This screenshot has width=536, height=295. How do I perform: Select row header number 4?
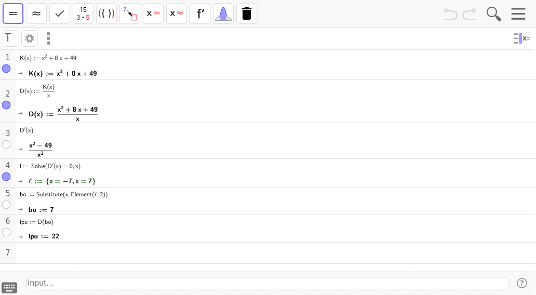pyautogui.click(x=7, y=166)
